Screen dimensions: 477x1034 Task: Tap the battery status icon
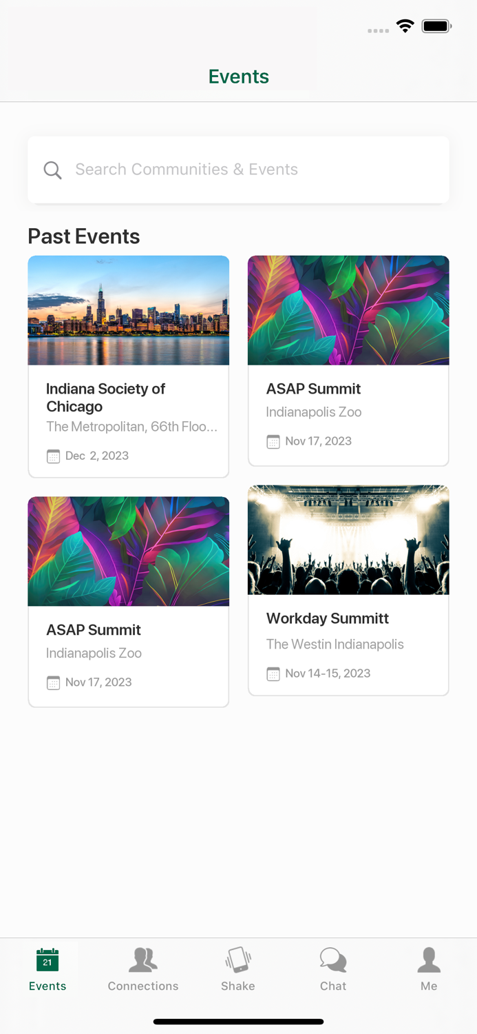436,27
